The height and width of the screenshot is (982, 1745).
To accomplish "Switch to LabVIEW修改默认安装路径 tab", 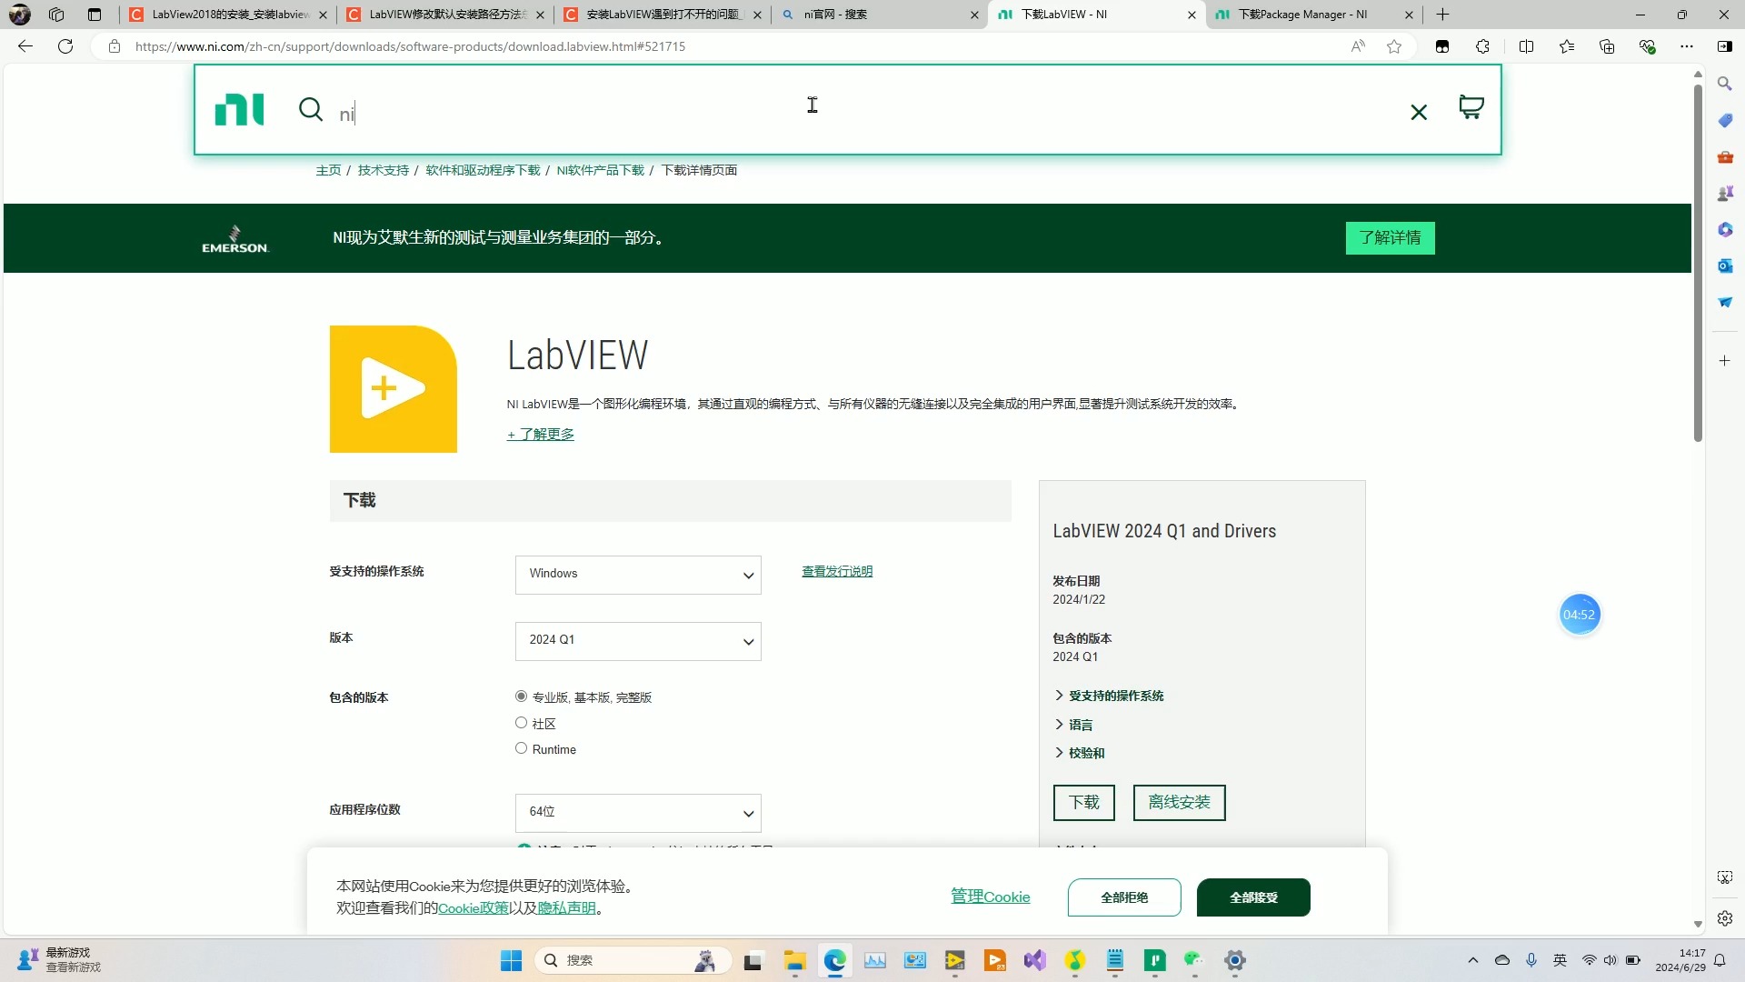I will [444, 15].
